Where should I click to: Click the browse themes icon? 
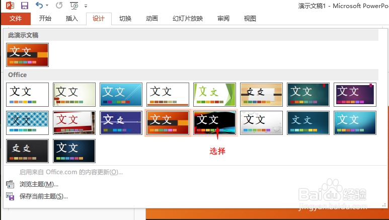click(x=10, y=184)
